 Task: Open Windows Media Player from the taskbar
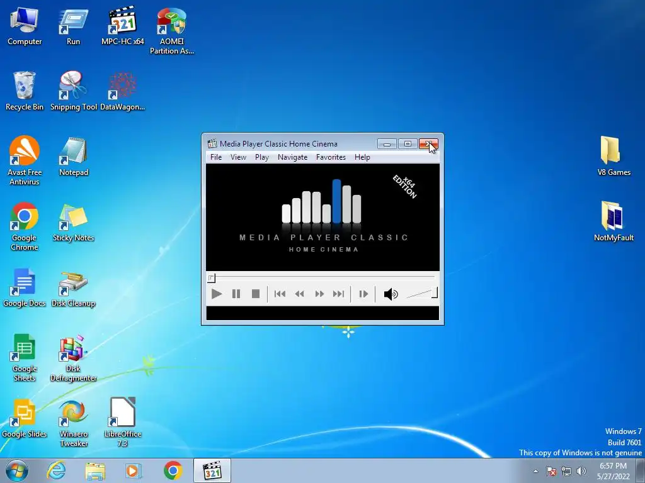[134, 470]
